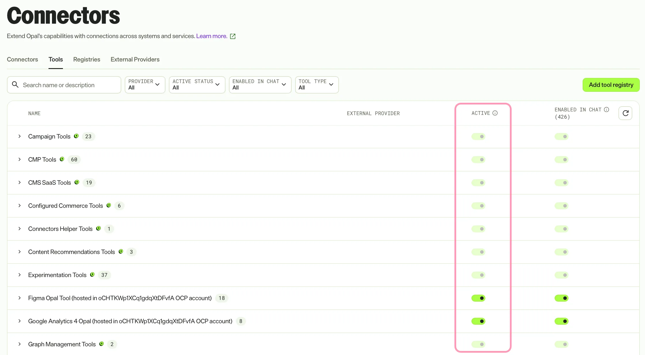Expand the Google Analytics 4 Opal row
Image resolution: width=645 pixels, height=355 pixels.
pos(20,321)
